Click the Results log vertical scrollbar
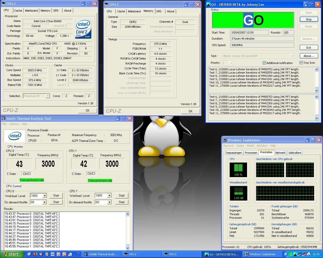 (x=127, y=231)
